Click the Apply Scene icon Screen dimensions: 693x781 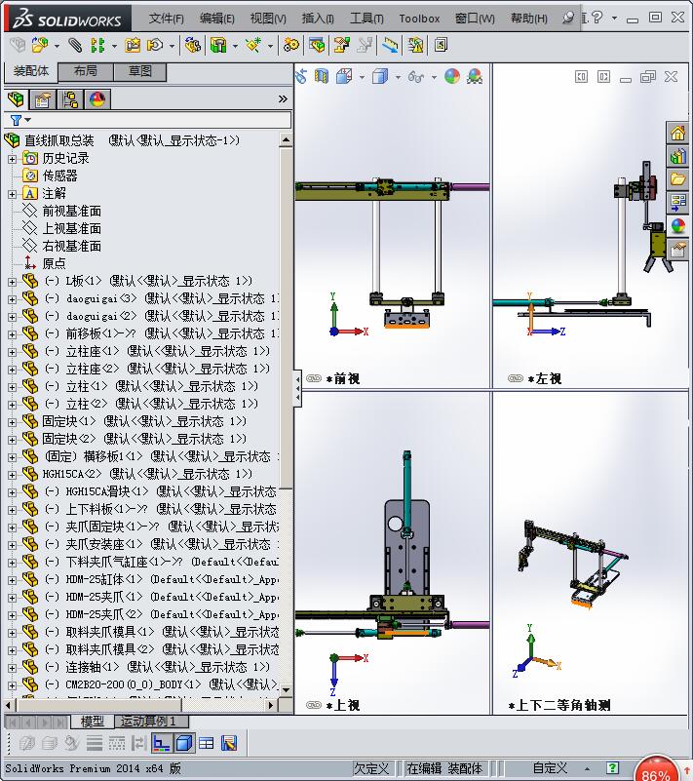pyautogui.click(x=475, y=76)
